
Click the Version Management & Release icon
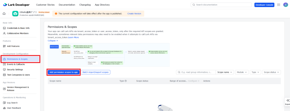pyautogui.click(x=5, y=89)
